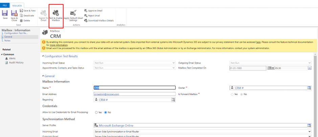Click the Save icon in ribbon
Image resolution: width=318 pixels, height=137 pixels.
5,13
